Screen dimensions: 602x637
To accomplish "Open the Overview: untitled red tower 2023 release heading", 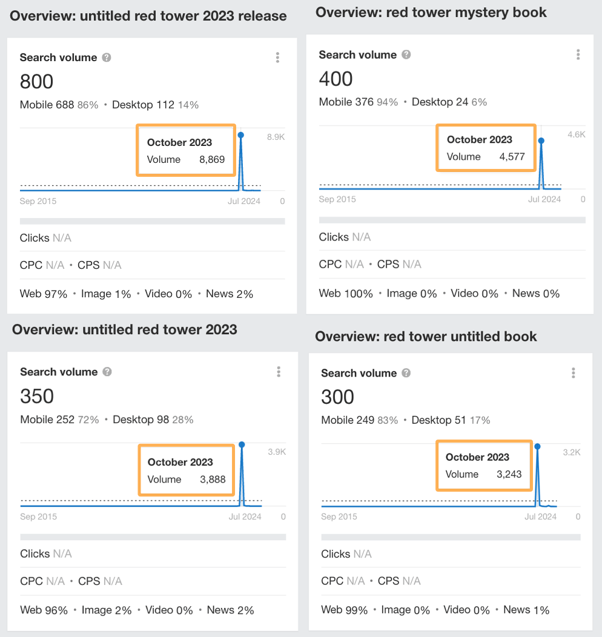I will [x=147, y=16].
